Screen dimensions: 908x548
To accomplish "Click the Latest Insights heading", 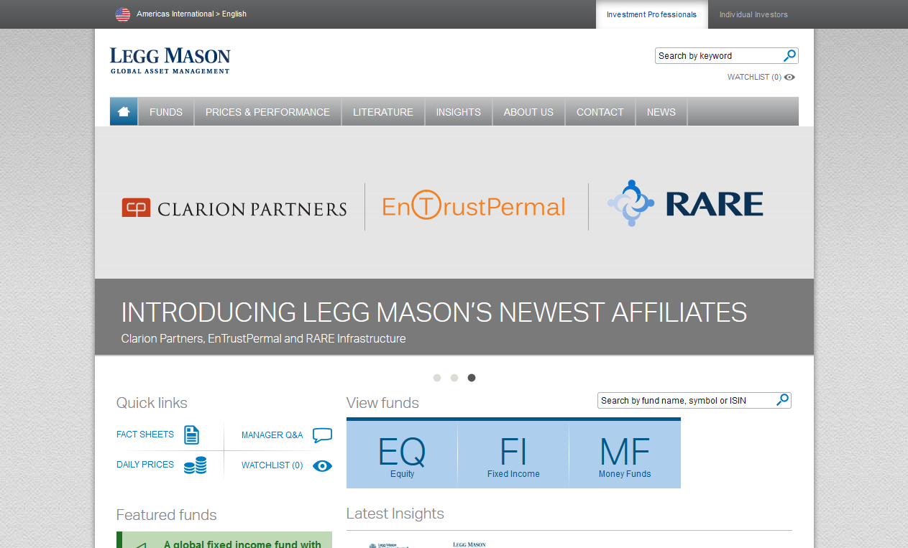I will click(395, 514).
